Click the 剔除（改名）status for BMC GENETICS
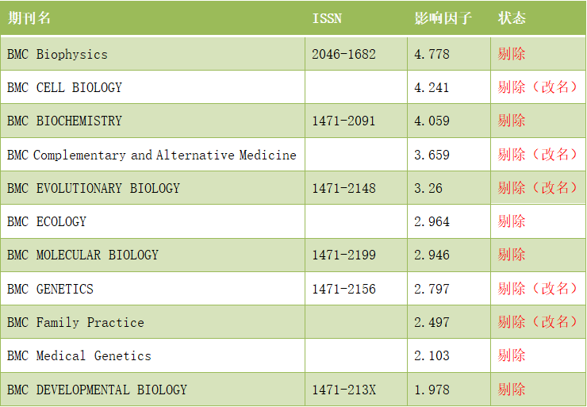 [x=538, y=289]
